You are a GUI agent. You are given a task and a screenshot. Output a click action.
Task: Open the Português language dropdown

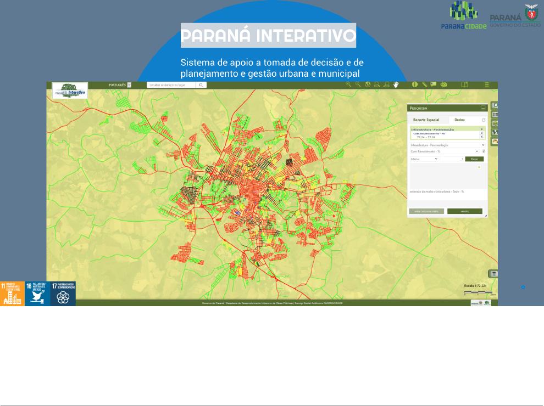coord(129,85)
